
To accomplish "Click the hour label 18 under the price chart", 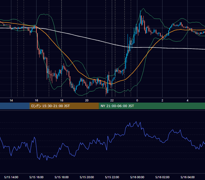I will tap(61, 100).
